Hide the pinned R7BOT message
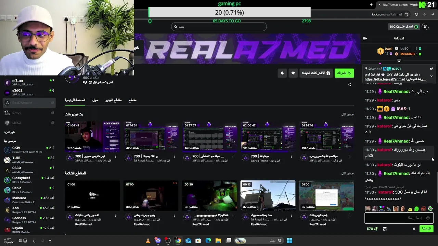The width and height of the screenshot is (438, 246). tap(431, 69)
